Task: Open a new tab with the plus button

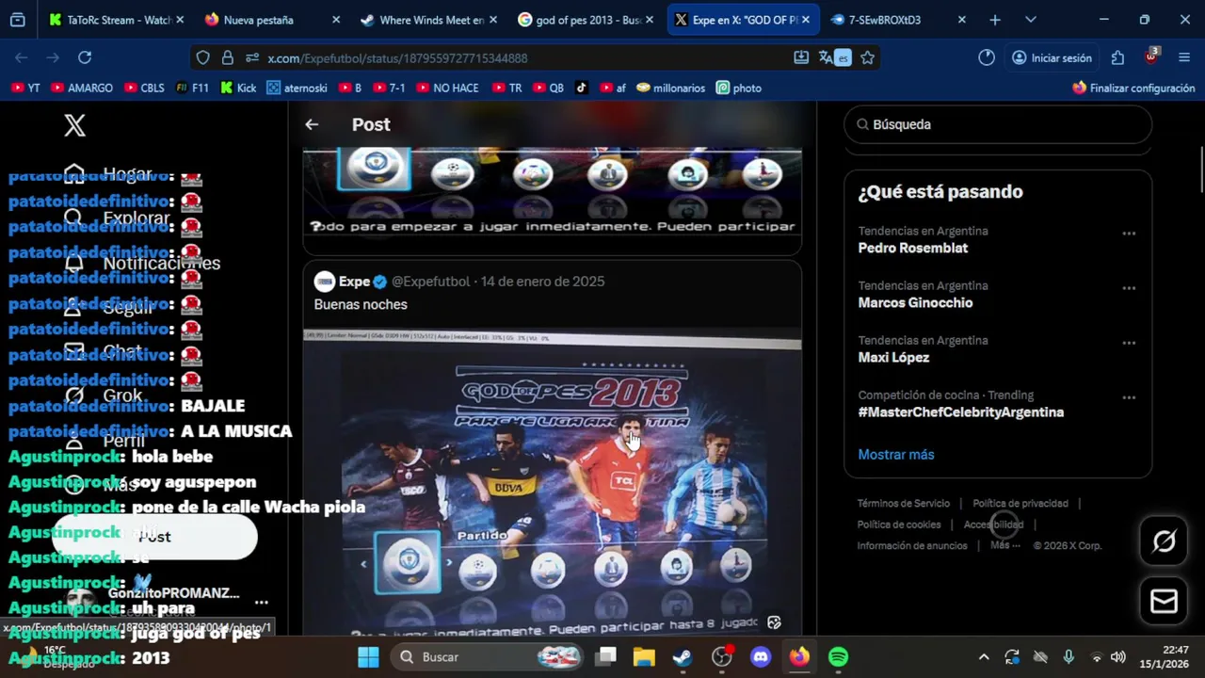Action: coord(995,20)
